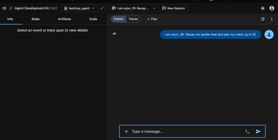The image size is (278, 140).
Task: Toggle the light/dark theme sun icon
Action: (263, 8)
